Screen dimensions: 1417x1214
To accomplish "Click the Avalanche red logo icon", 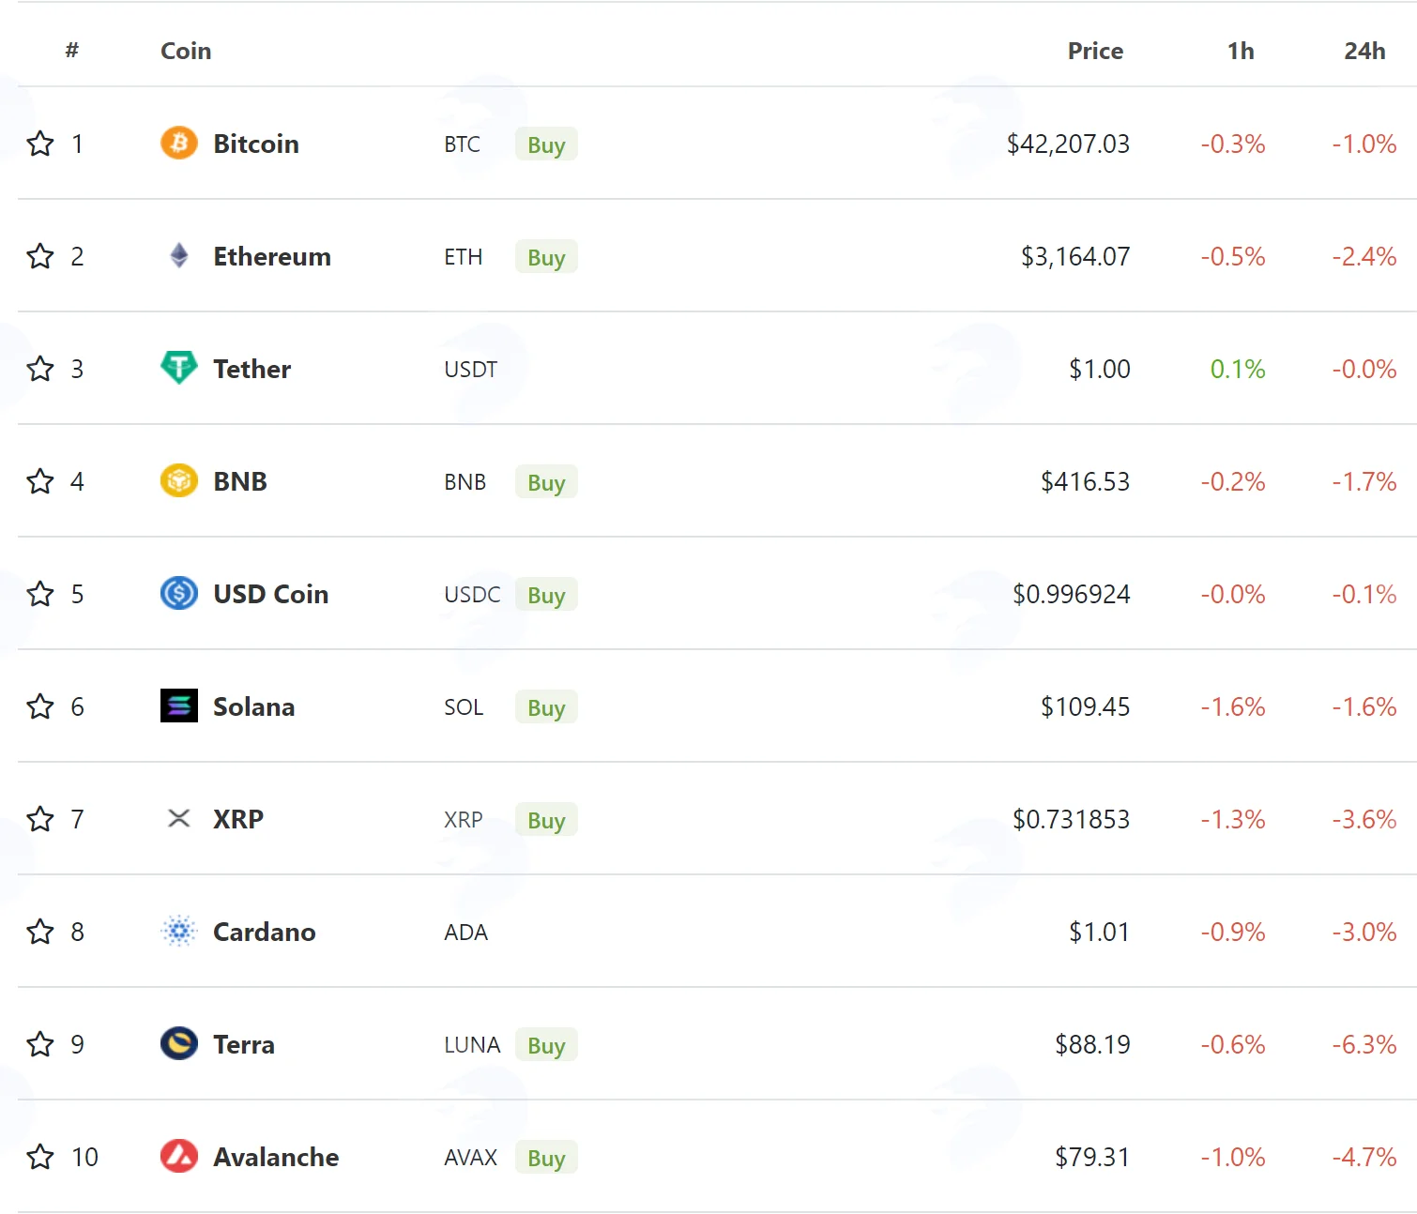I will 179,1156.
